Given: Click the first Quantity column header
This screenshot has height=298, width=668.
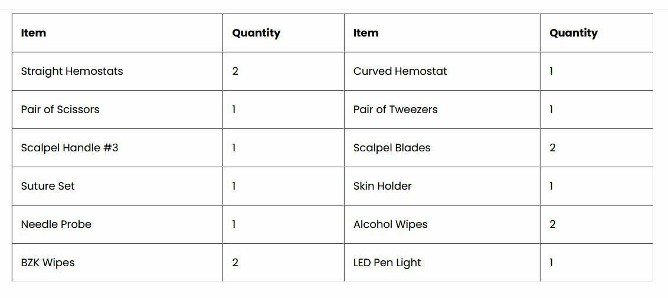Looking at the screenshot, I should click(x=283, y=33).
